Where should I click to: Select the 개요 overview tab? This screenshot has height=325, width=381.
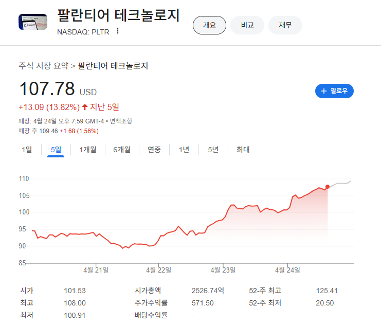(x=209, y=25)
